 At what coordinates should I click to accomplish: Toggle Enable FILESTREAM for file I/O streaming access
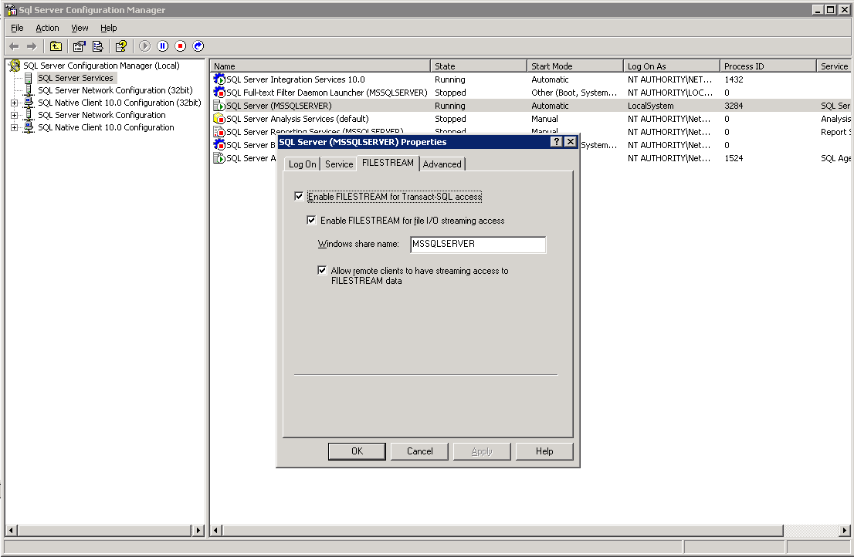click(311, 221)
